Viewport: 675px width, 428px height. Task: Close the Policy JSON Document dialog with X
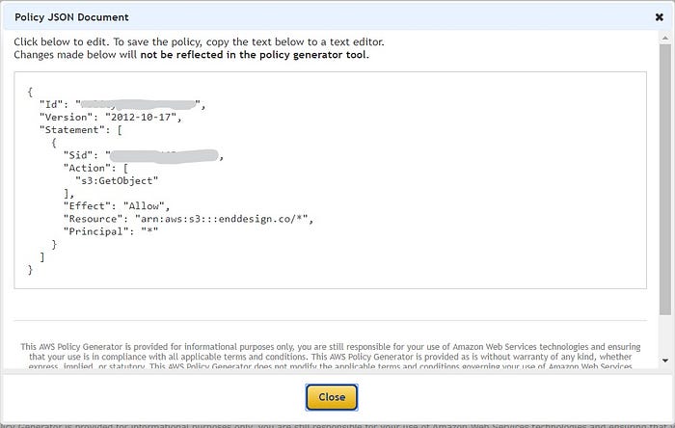[x=659, y=17]
